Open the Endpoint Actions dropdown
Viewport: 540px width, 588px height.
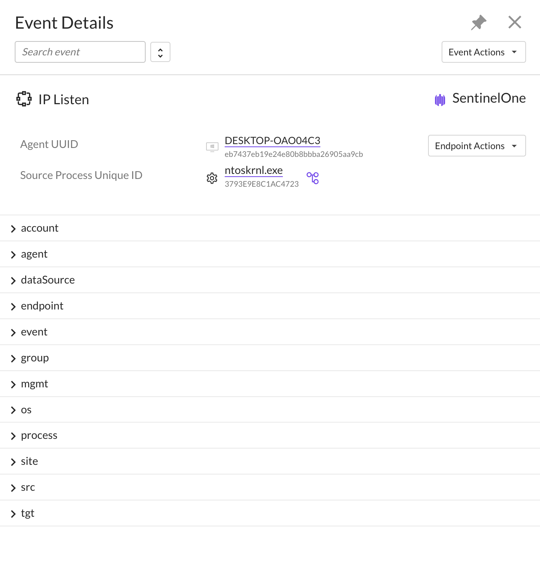click(x=476, y=146)
